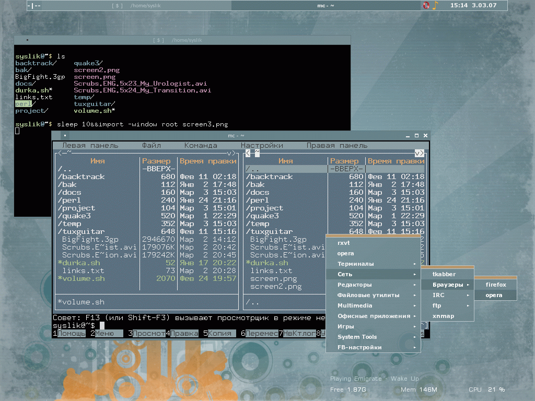
Task: Choose tkabber in the Сеть submenu
Action: click(448, 274)
